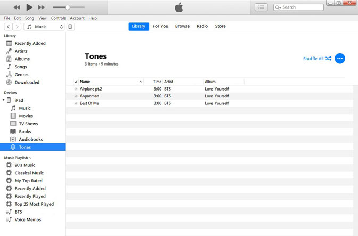The height and width of the screenshot is (236, 358).
Task: Collapse the Music Playlists section chevron
Action: click(30, 158)
